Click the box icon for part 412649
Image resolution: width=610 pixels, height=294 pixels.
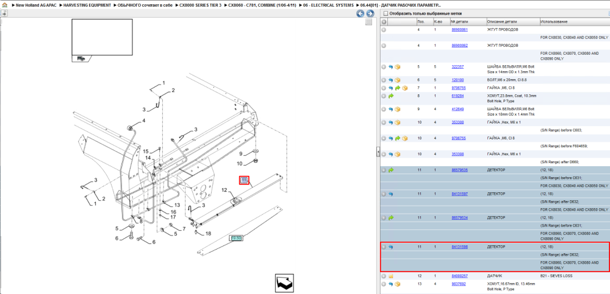tap(398, 109)
